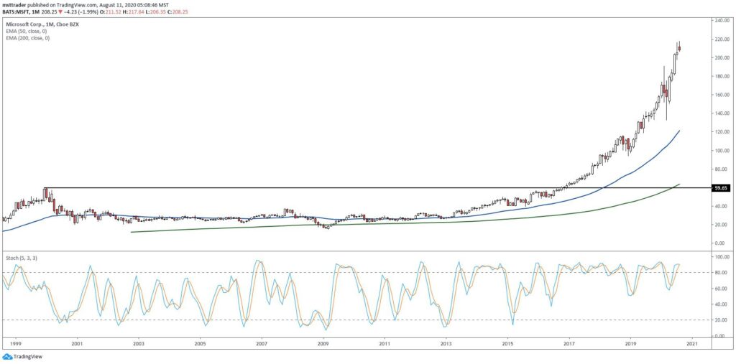Click the 'EMA (50, close, 0)' legend
736x364 pixels.
(x=27, y=30)
